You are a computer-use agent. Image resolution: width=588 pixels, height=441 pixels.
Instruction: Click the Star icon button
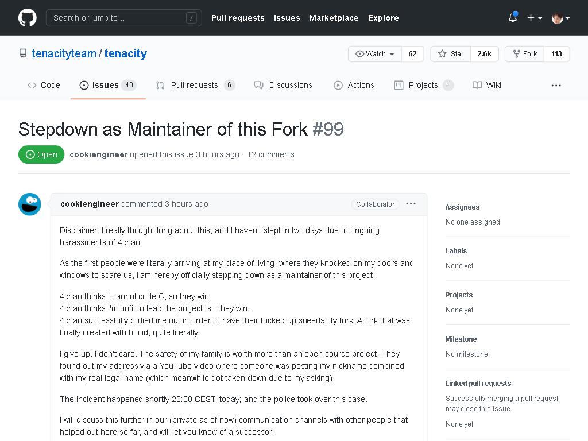tap(450, 53)
